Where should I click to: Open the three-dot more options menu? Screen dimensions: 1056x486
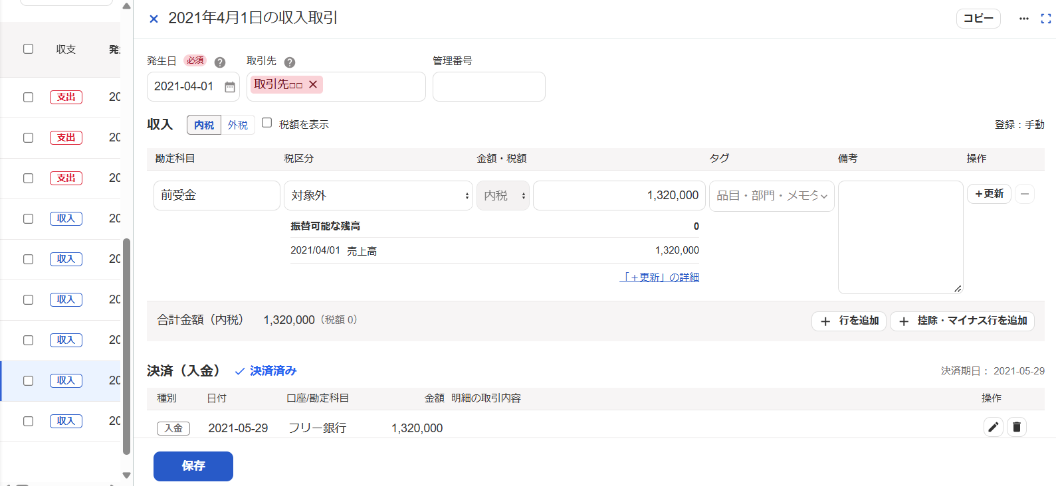[1023, 19]
